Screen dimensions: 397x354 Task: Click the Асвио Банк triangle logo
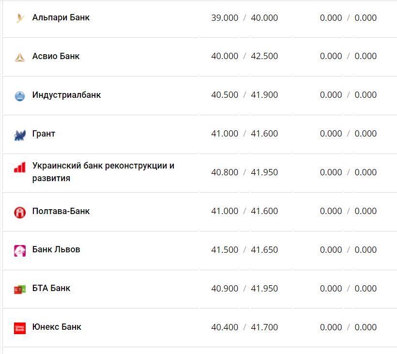[19, 57]
